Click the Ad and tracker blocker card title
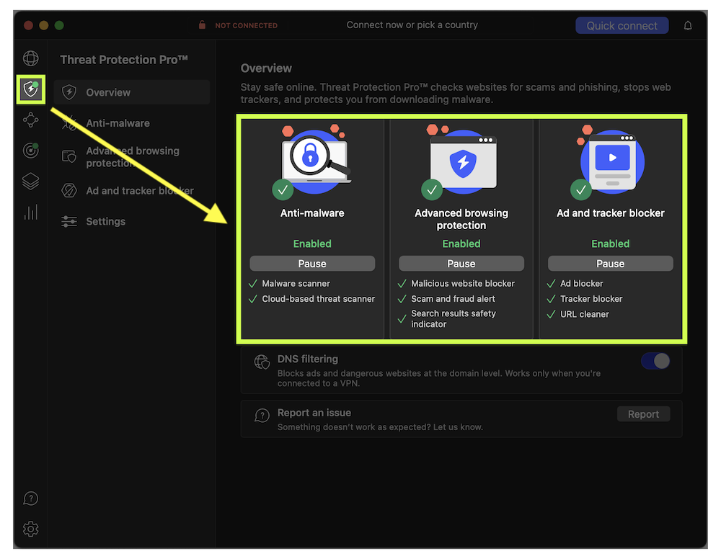This screenshot has width=721, height=559. pos(610,213)
